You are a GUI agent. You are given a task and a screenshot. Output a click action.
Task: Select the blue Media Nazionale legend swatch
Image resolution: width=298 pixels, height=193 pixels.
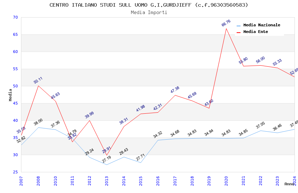[238, 26]
